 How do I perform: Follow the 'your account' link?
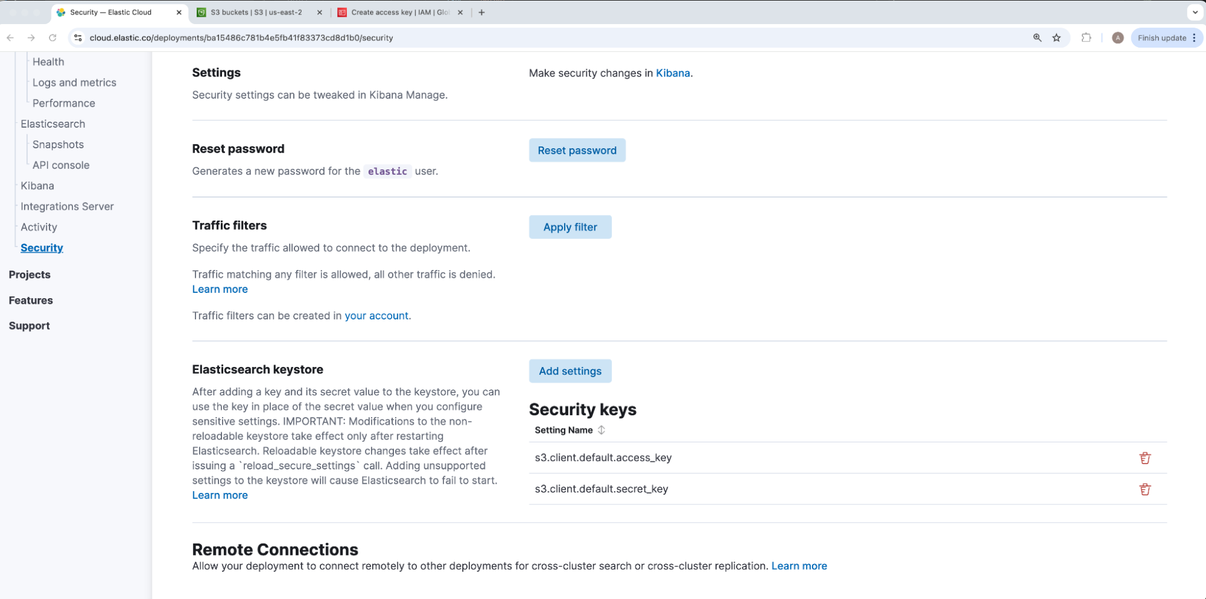[x=376, y=316]
